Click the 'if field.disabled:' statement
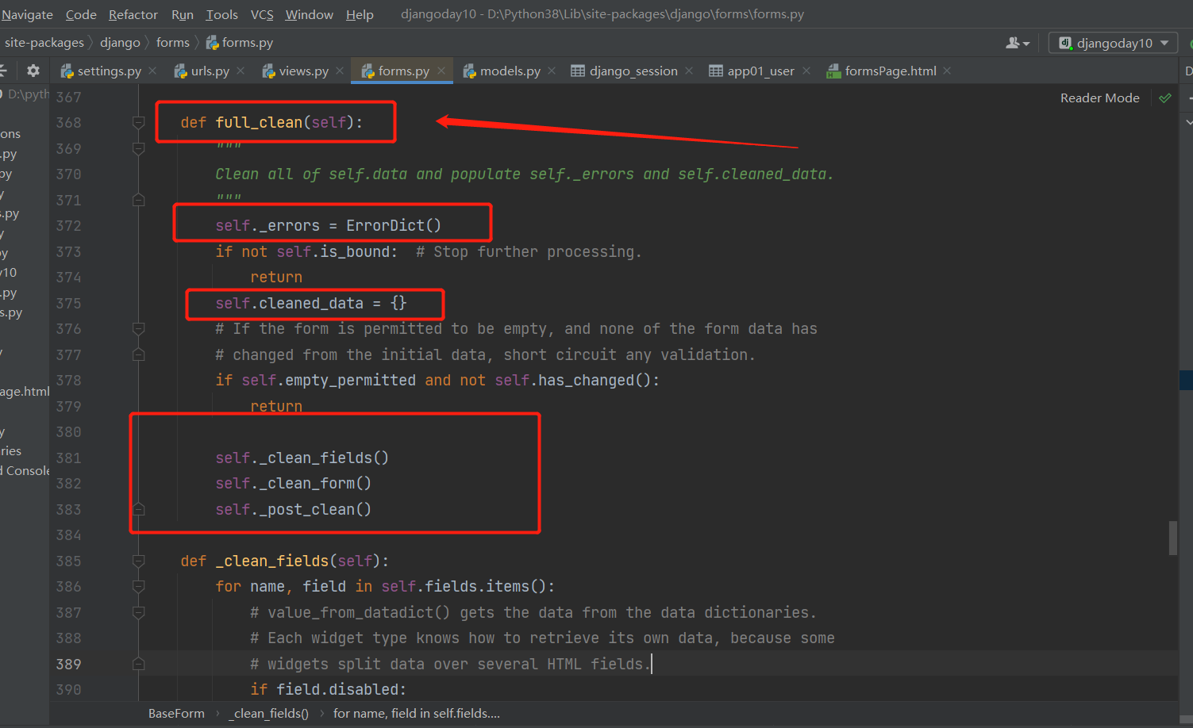Screen dimensions: 1193x728 328,689
